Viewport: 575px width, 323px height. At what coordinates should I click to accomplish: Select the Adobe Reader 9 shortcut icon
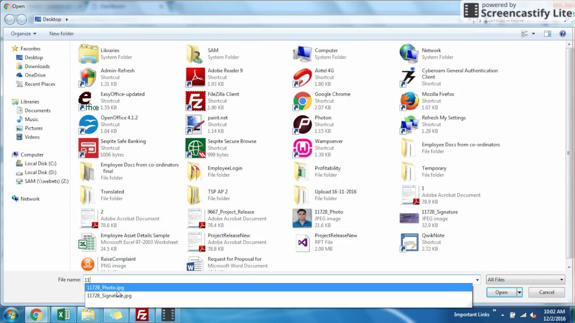click(195, 77)
